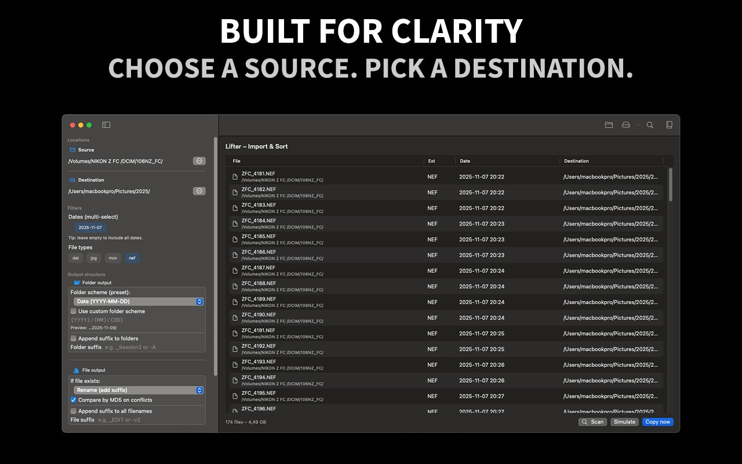
Task: Click the Date column header
Action: (x=464, y=161)
